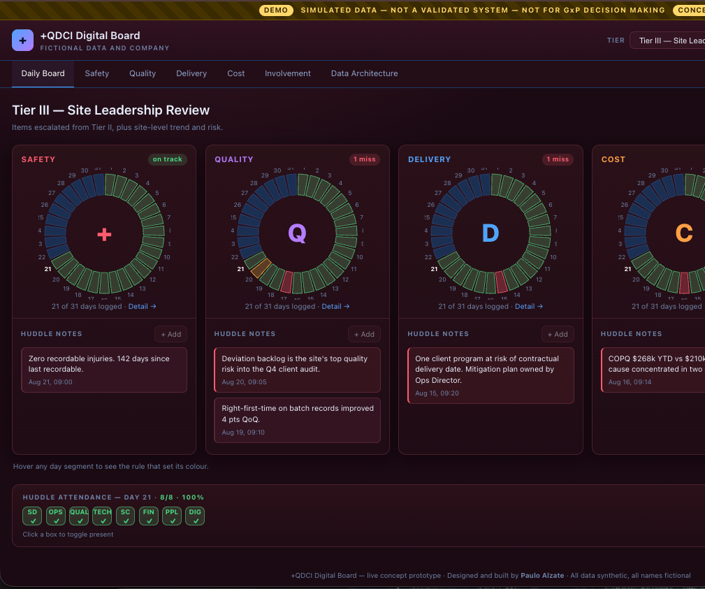
Task: Open the Quality card Detail link
Action: pos(335,306)
